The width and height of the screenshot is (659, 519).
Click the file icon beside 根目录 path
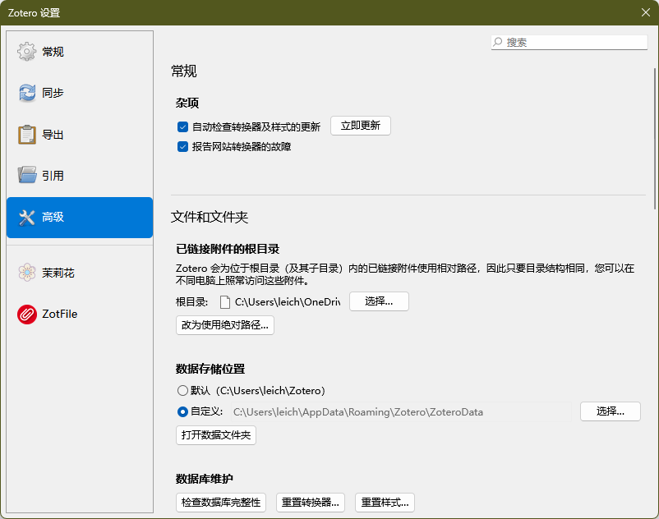[225, 302]
